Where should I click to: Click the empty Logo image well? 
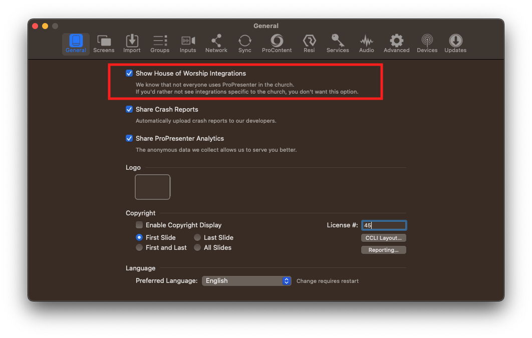[153, 187]
